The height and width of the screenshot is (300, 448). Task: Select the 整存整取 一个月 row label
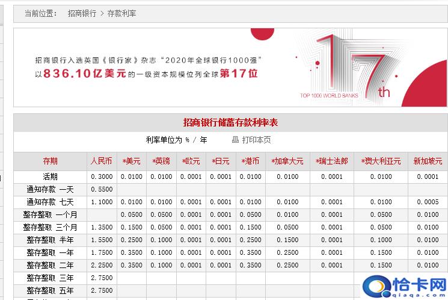pos(51,214)
